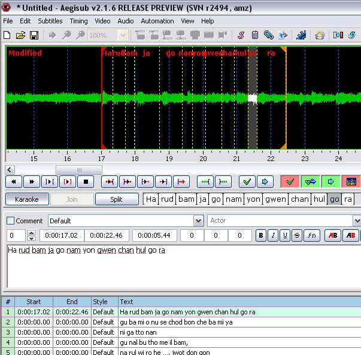Commit changes with the green checkmark
The image size is (361, 355).
[x=245, y=181]
